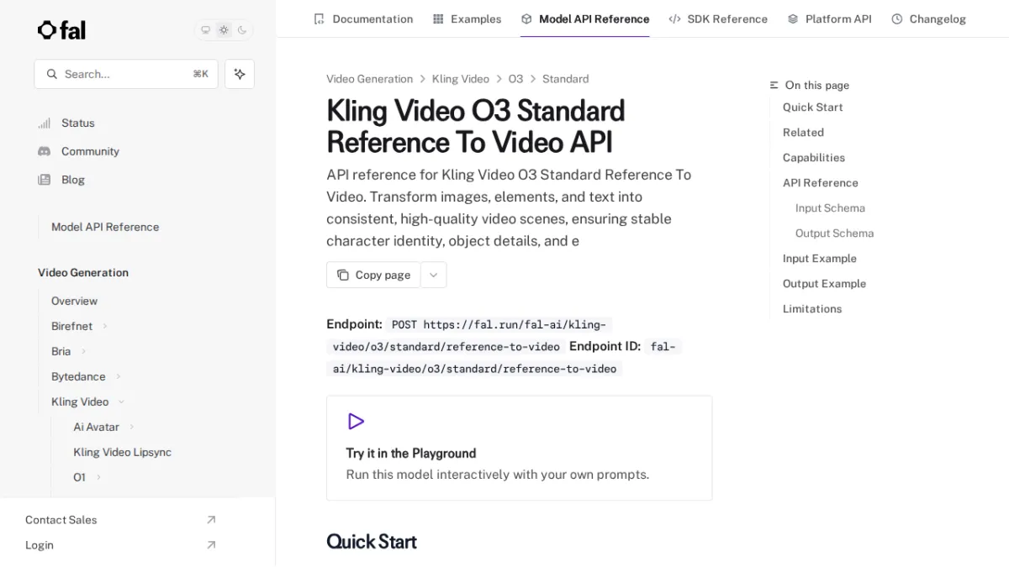Select the Model API Reference tab

pos(585,18)
